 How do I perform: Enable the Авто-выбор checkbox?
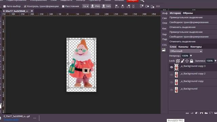pyautogui.click(x=4, y=6)
